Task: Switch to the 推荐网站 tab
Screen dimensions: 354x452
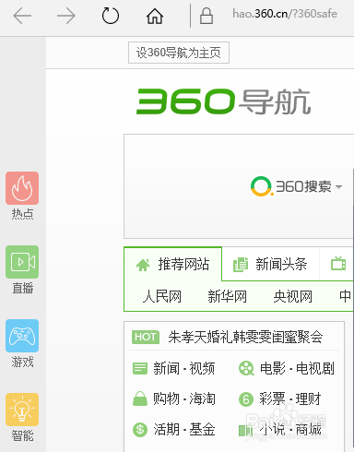Action: point(172,264)
